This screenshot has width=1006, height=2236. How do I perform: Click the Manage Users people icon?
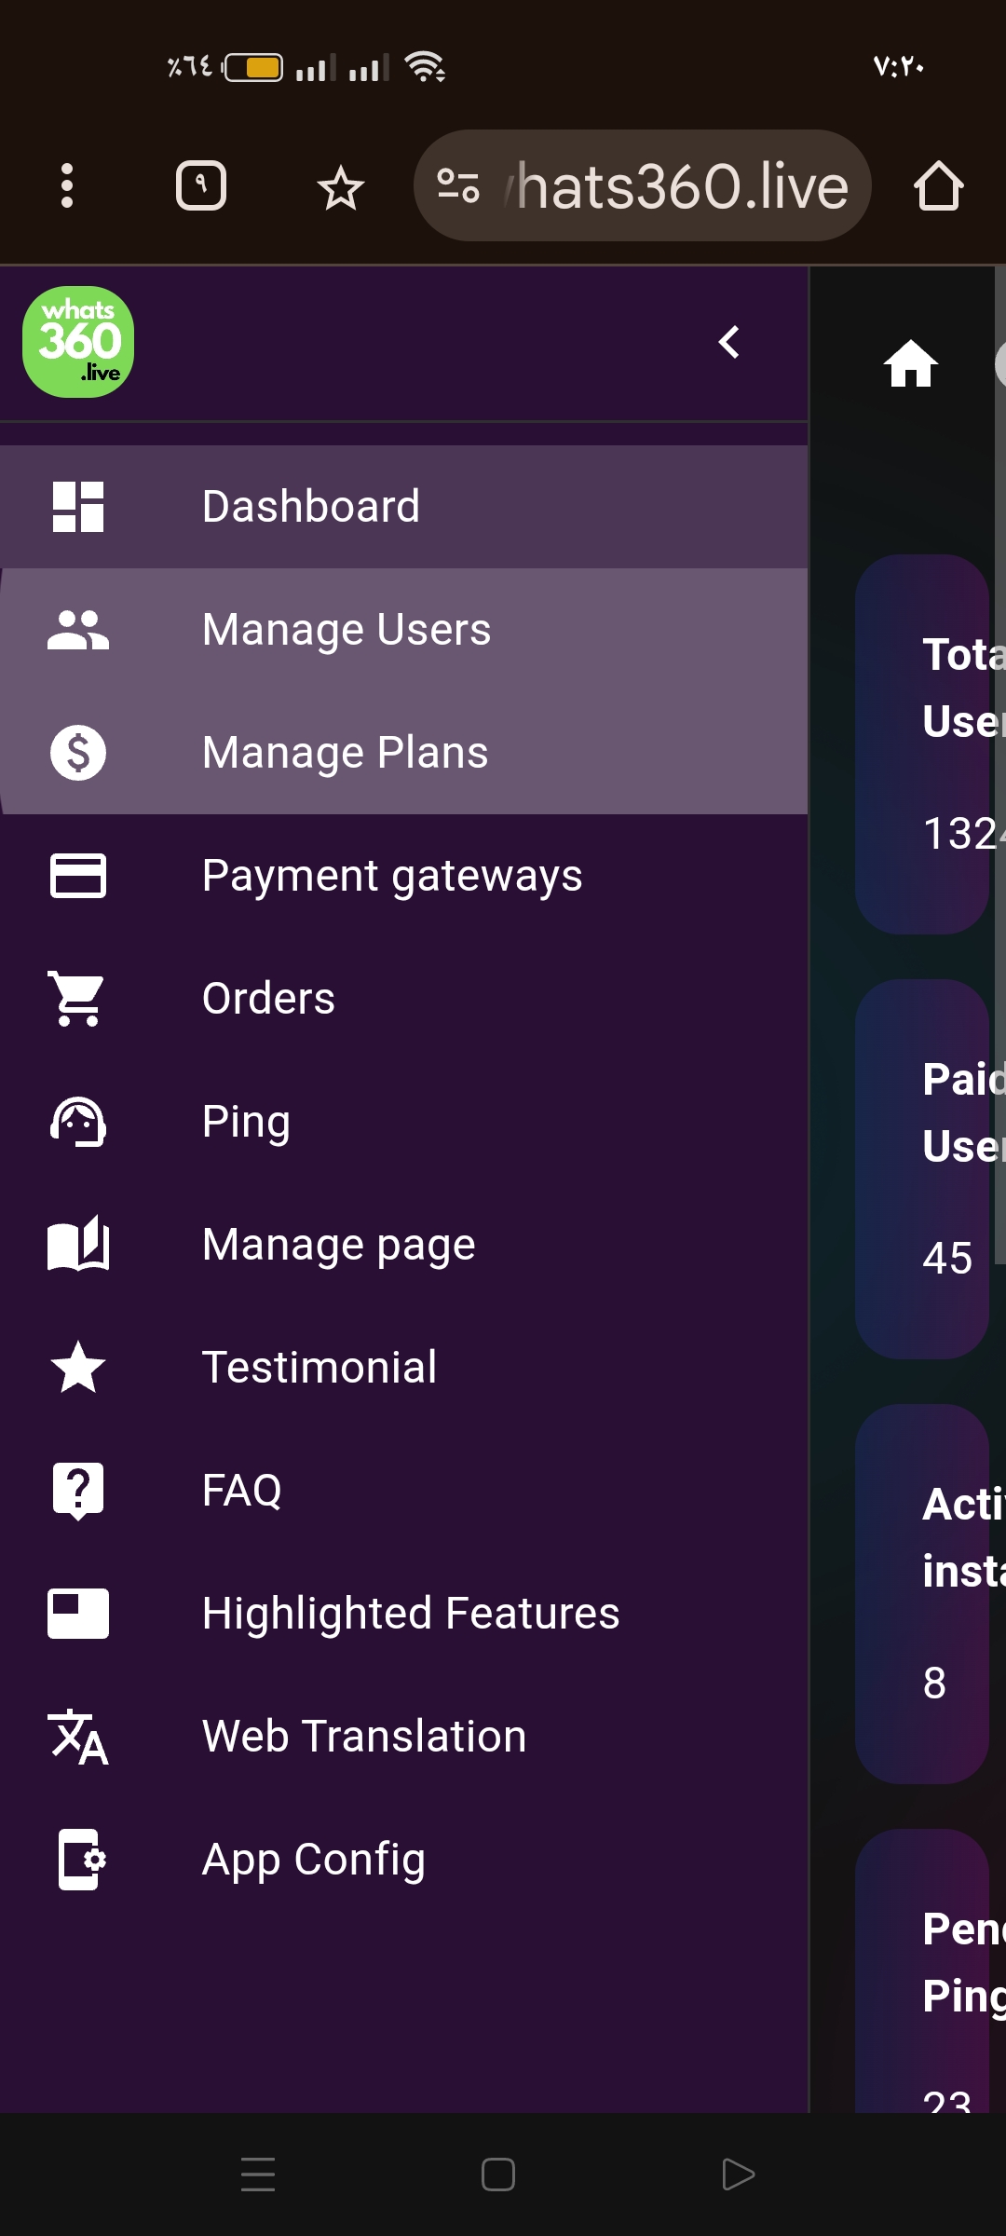tap(78, 630)
